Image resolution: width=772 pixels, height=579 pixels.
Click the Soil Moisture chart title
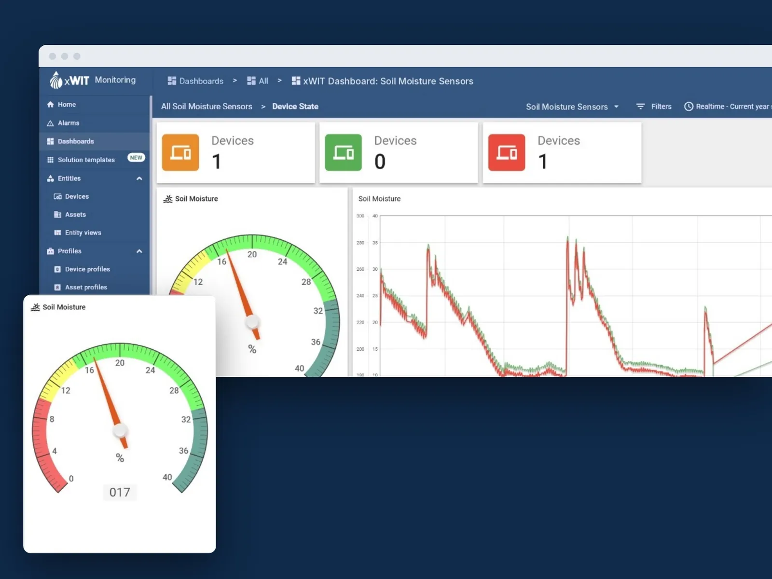(x=379, y=199)
